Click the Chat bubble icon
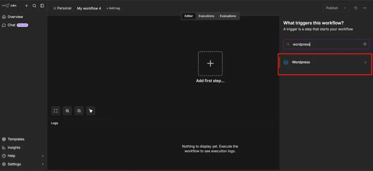The image size is (373, 171). [4, 25]
